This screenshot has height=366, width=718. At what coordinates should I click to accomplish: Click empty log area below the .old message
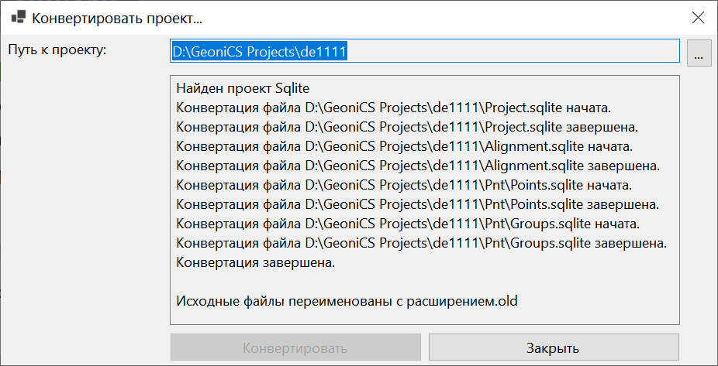tap(424, 316)
